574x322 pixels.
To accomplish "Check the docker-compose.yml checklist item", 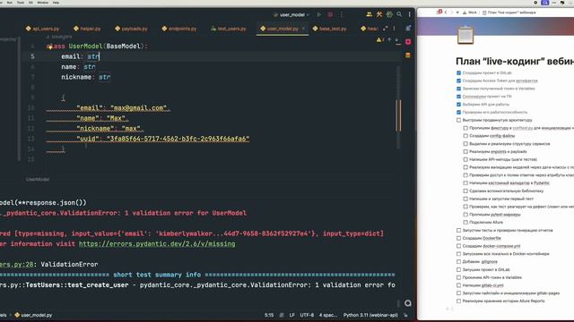I will [458, 246].
